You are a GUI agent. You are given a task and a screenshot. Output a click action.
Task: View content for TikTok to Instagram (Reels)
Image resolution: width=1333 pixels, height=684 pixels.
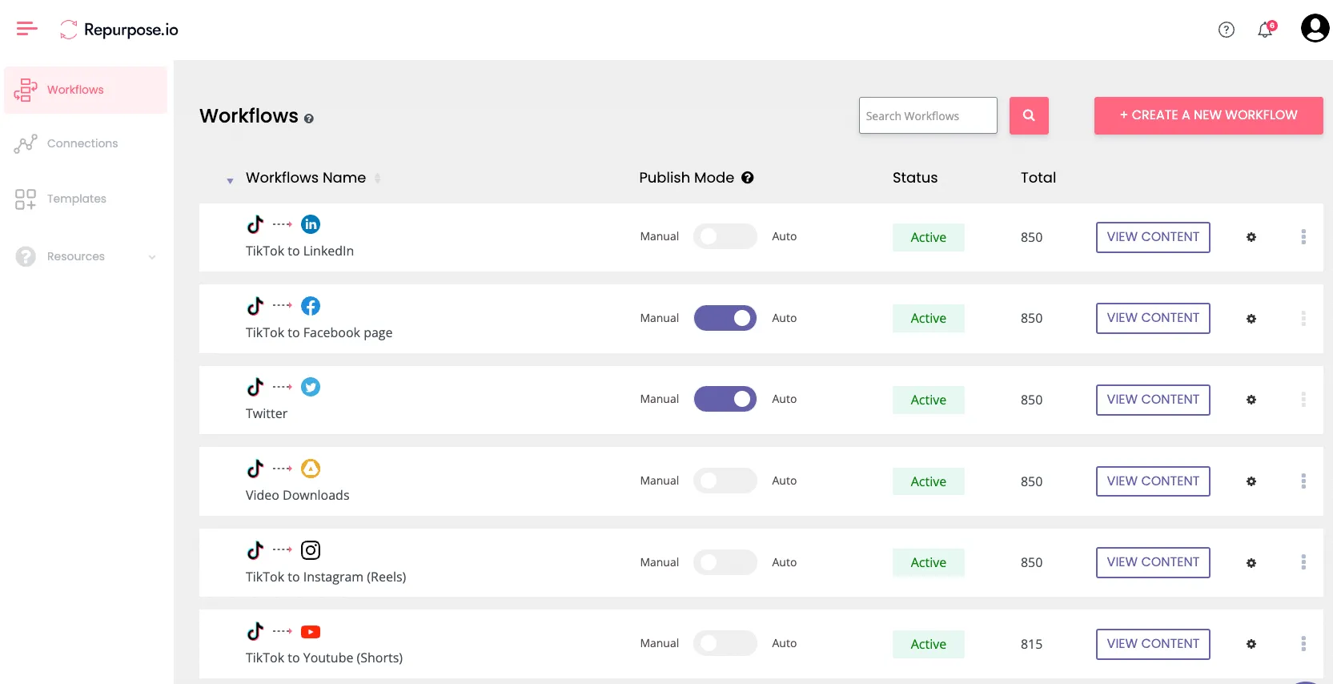tap(1153, 562)
